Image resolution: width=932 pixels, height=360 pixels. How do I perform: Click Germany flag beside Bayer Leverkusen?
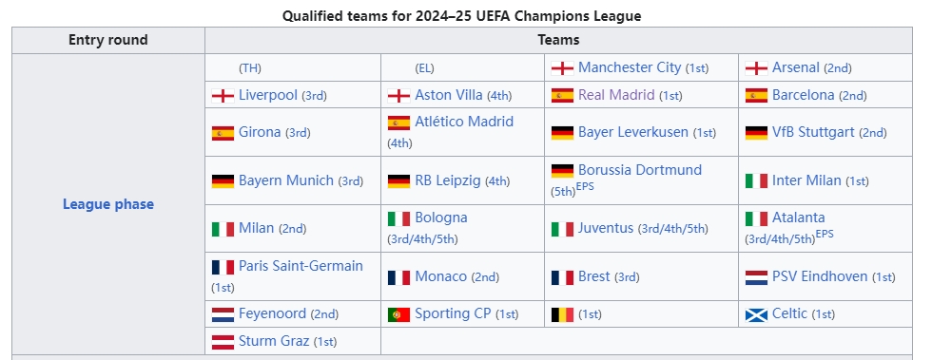pos(562,132)
